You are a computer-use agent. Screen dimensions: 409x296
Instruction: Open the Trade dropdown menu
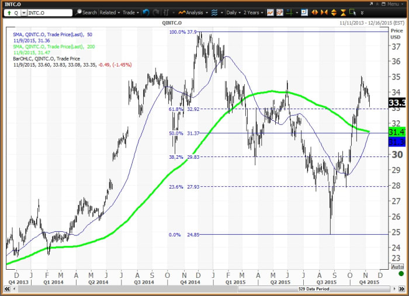click(x=131, y=12)
